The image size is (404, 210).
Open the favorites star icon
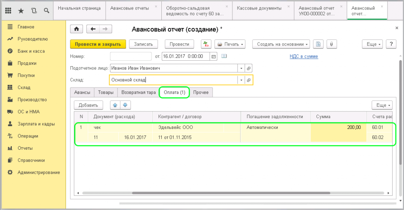point(21,11)
